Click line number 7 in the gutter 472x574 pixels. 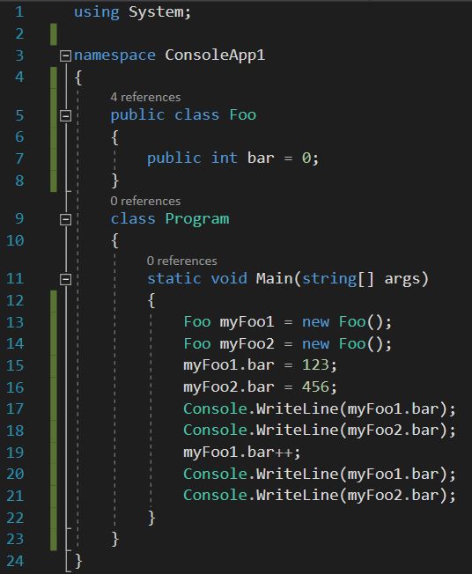point(19,158)
